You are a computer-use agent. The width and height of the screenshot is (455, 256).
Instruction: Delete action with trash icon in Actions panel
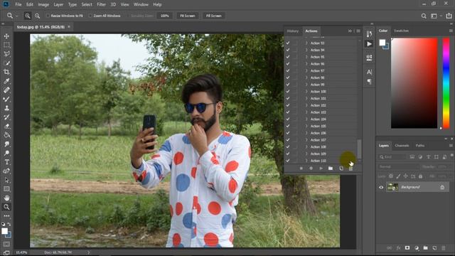click(x=350, y=169)
